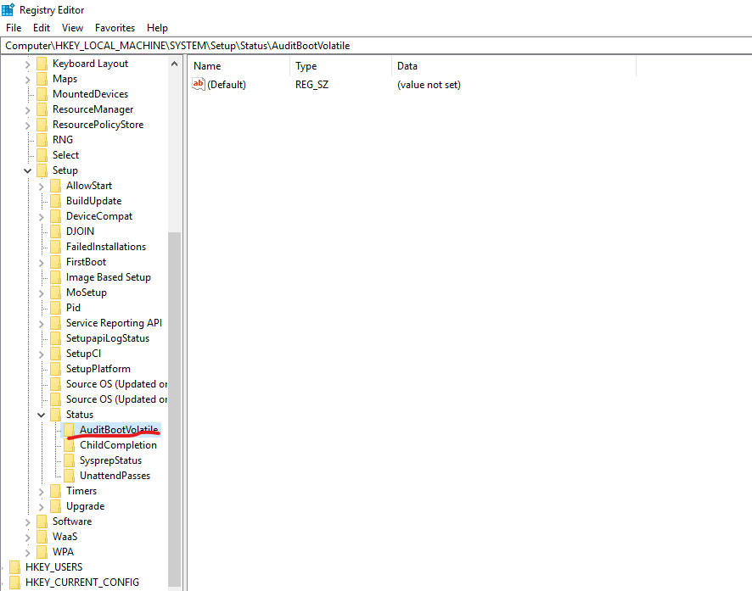Expand the Software key

pyautogui.click(x=27, y=522)
